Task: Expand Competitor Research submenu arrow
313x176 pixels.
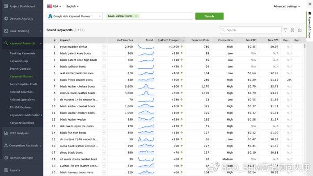Action: [41, 146]
